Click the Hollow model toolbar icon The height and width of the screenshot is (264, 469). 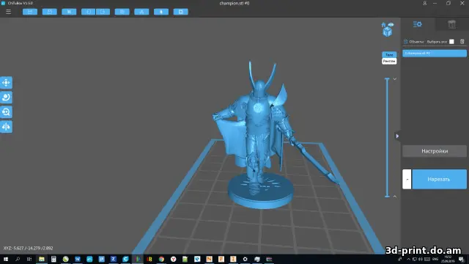[x=161, y=12]
